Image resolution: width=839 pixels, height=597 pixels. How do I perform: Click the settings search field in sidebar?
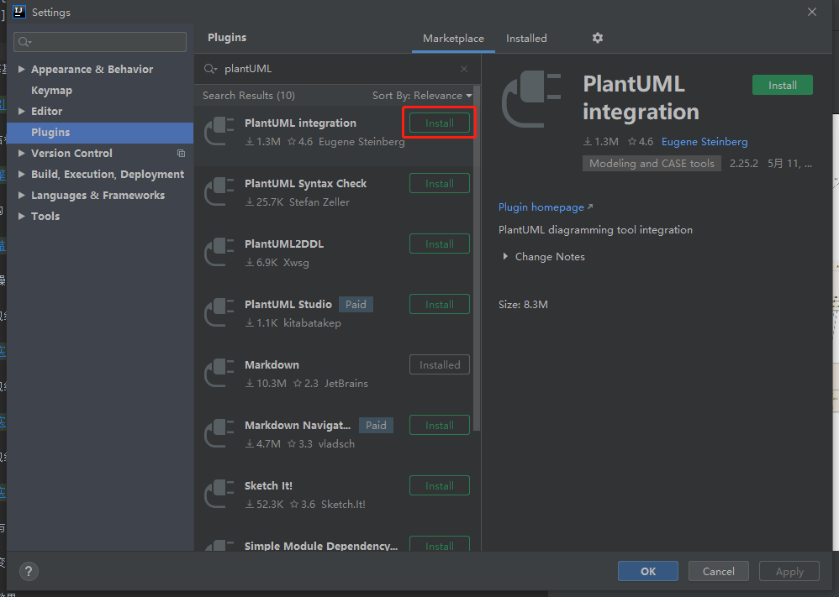click(101, 42)
